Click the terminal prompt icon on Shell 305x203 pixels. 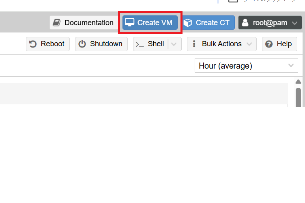[140, 44]
